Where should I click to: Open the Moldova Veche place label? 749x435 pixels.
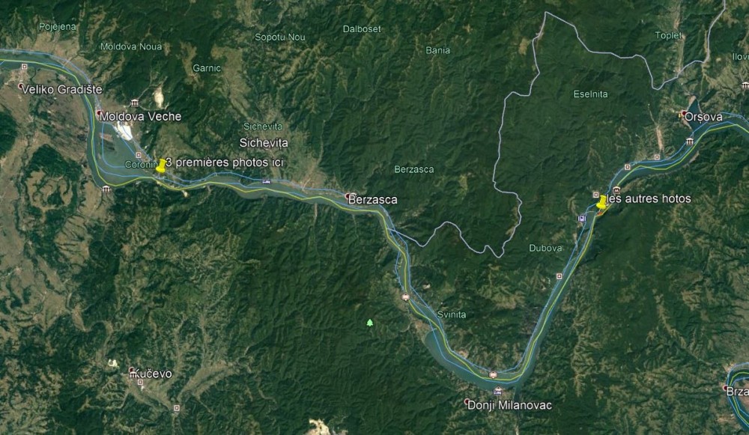coord(141,116)
